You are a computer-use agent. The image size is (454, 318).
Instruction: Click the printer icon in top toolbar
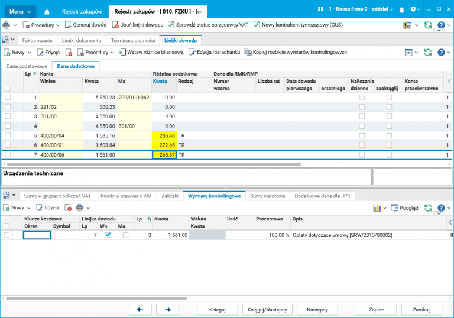7,25
